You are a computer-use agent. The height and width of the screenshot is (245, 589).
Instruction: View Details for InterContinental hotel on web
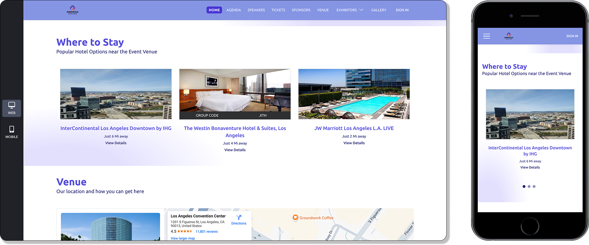[x=116, y=143]
